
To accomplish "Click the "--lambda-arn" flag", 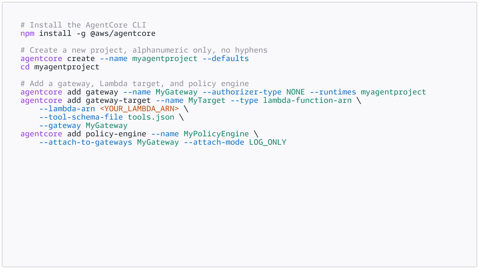I will [x=67, y=109].
